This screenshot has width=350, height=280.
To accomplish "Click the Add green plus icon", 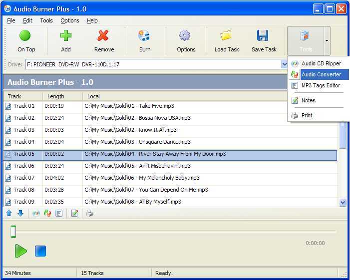I will pos(66,36).
